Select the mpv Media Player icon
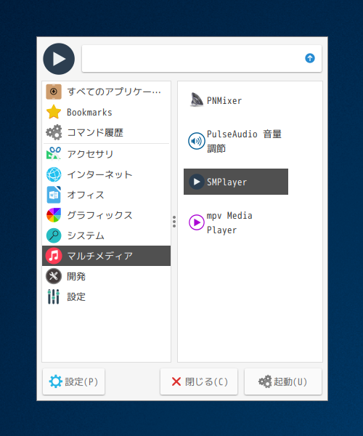Image resolution: width=363 pixels, height=436 pixels. click(x=196, y=222)
